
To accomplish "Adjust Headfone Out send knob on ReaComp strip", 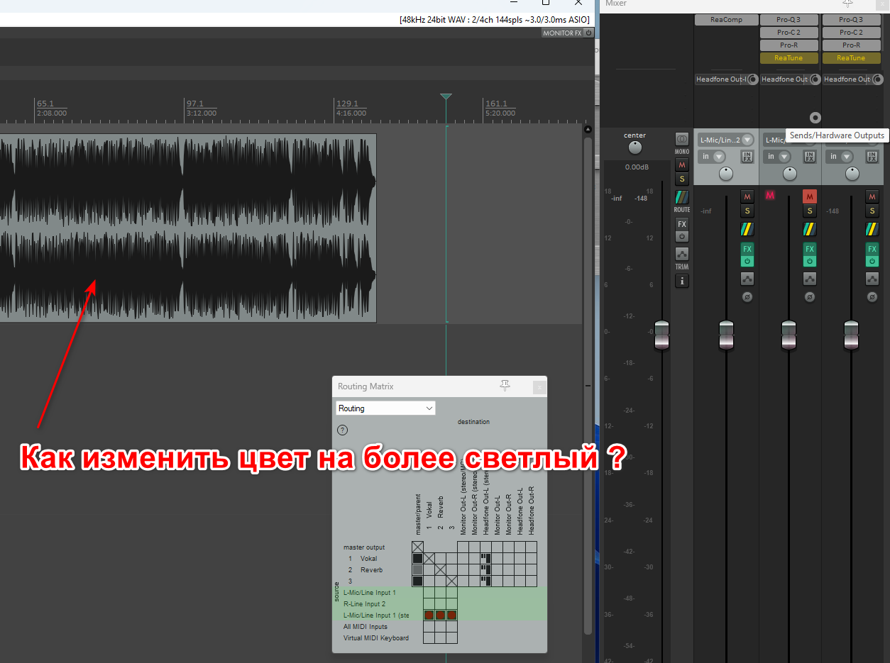I will [x=752, y=79].
